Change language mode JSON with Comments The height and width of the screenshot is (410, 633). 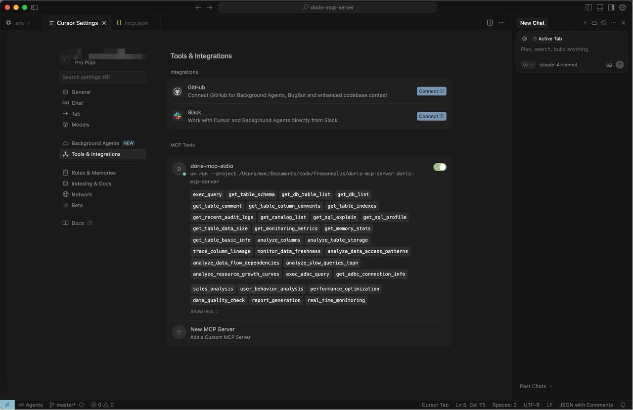(x=586, y=405)
